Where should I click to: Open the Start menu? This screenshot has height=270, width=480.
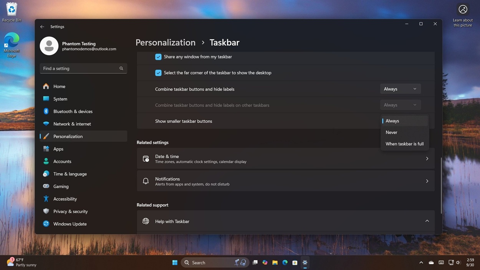175,262
